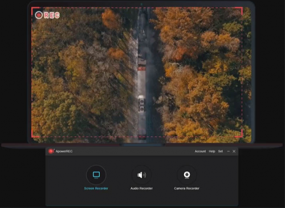Viewport: 285px width, 208px height.
Task: Open the Camera Recorder webcam icon
Action: pyautogui.click(x=187, y=174)
